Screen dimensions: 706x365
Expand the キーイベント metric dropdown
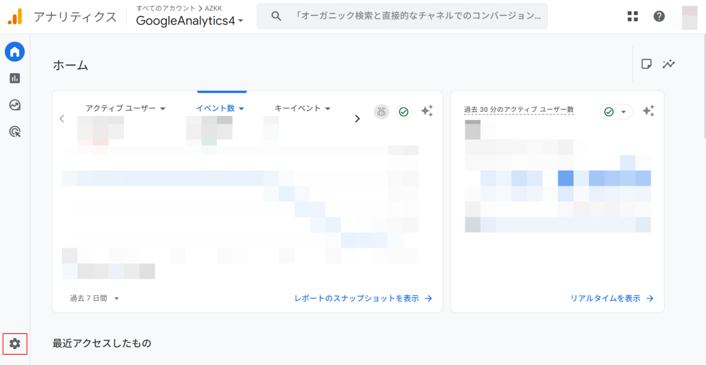point(303,108)
